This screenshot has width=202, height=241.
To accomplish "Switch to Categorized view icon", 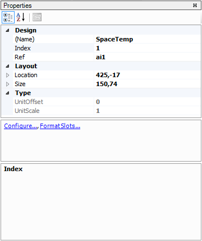I will click(8, 17).
